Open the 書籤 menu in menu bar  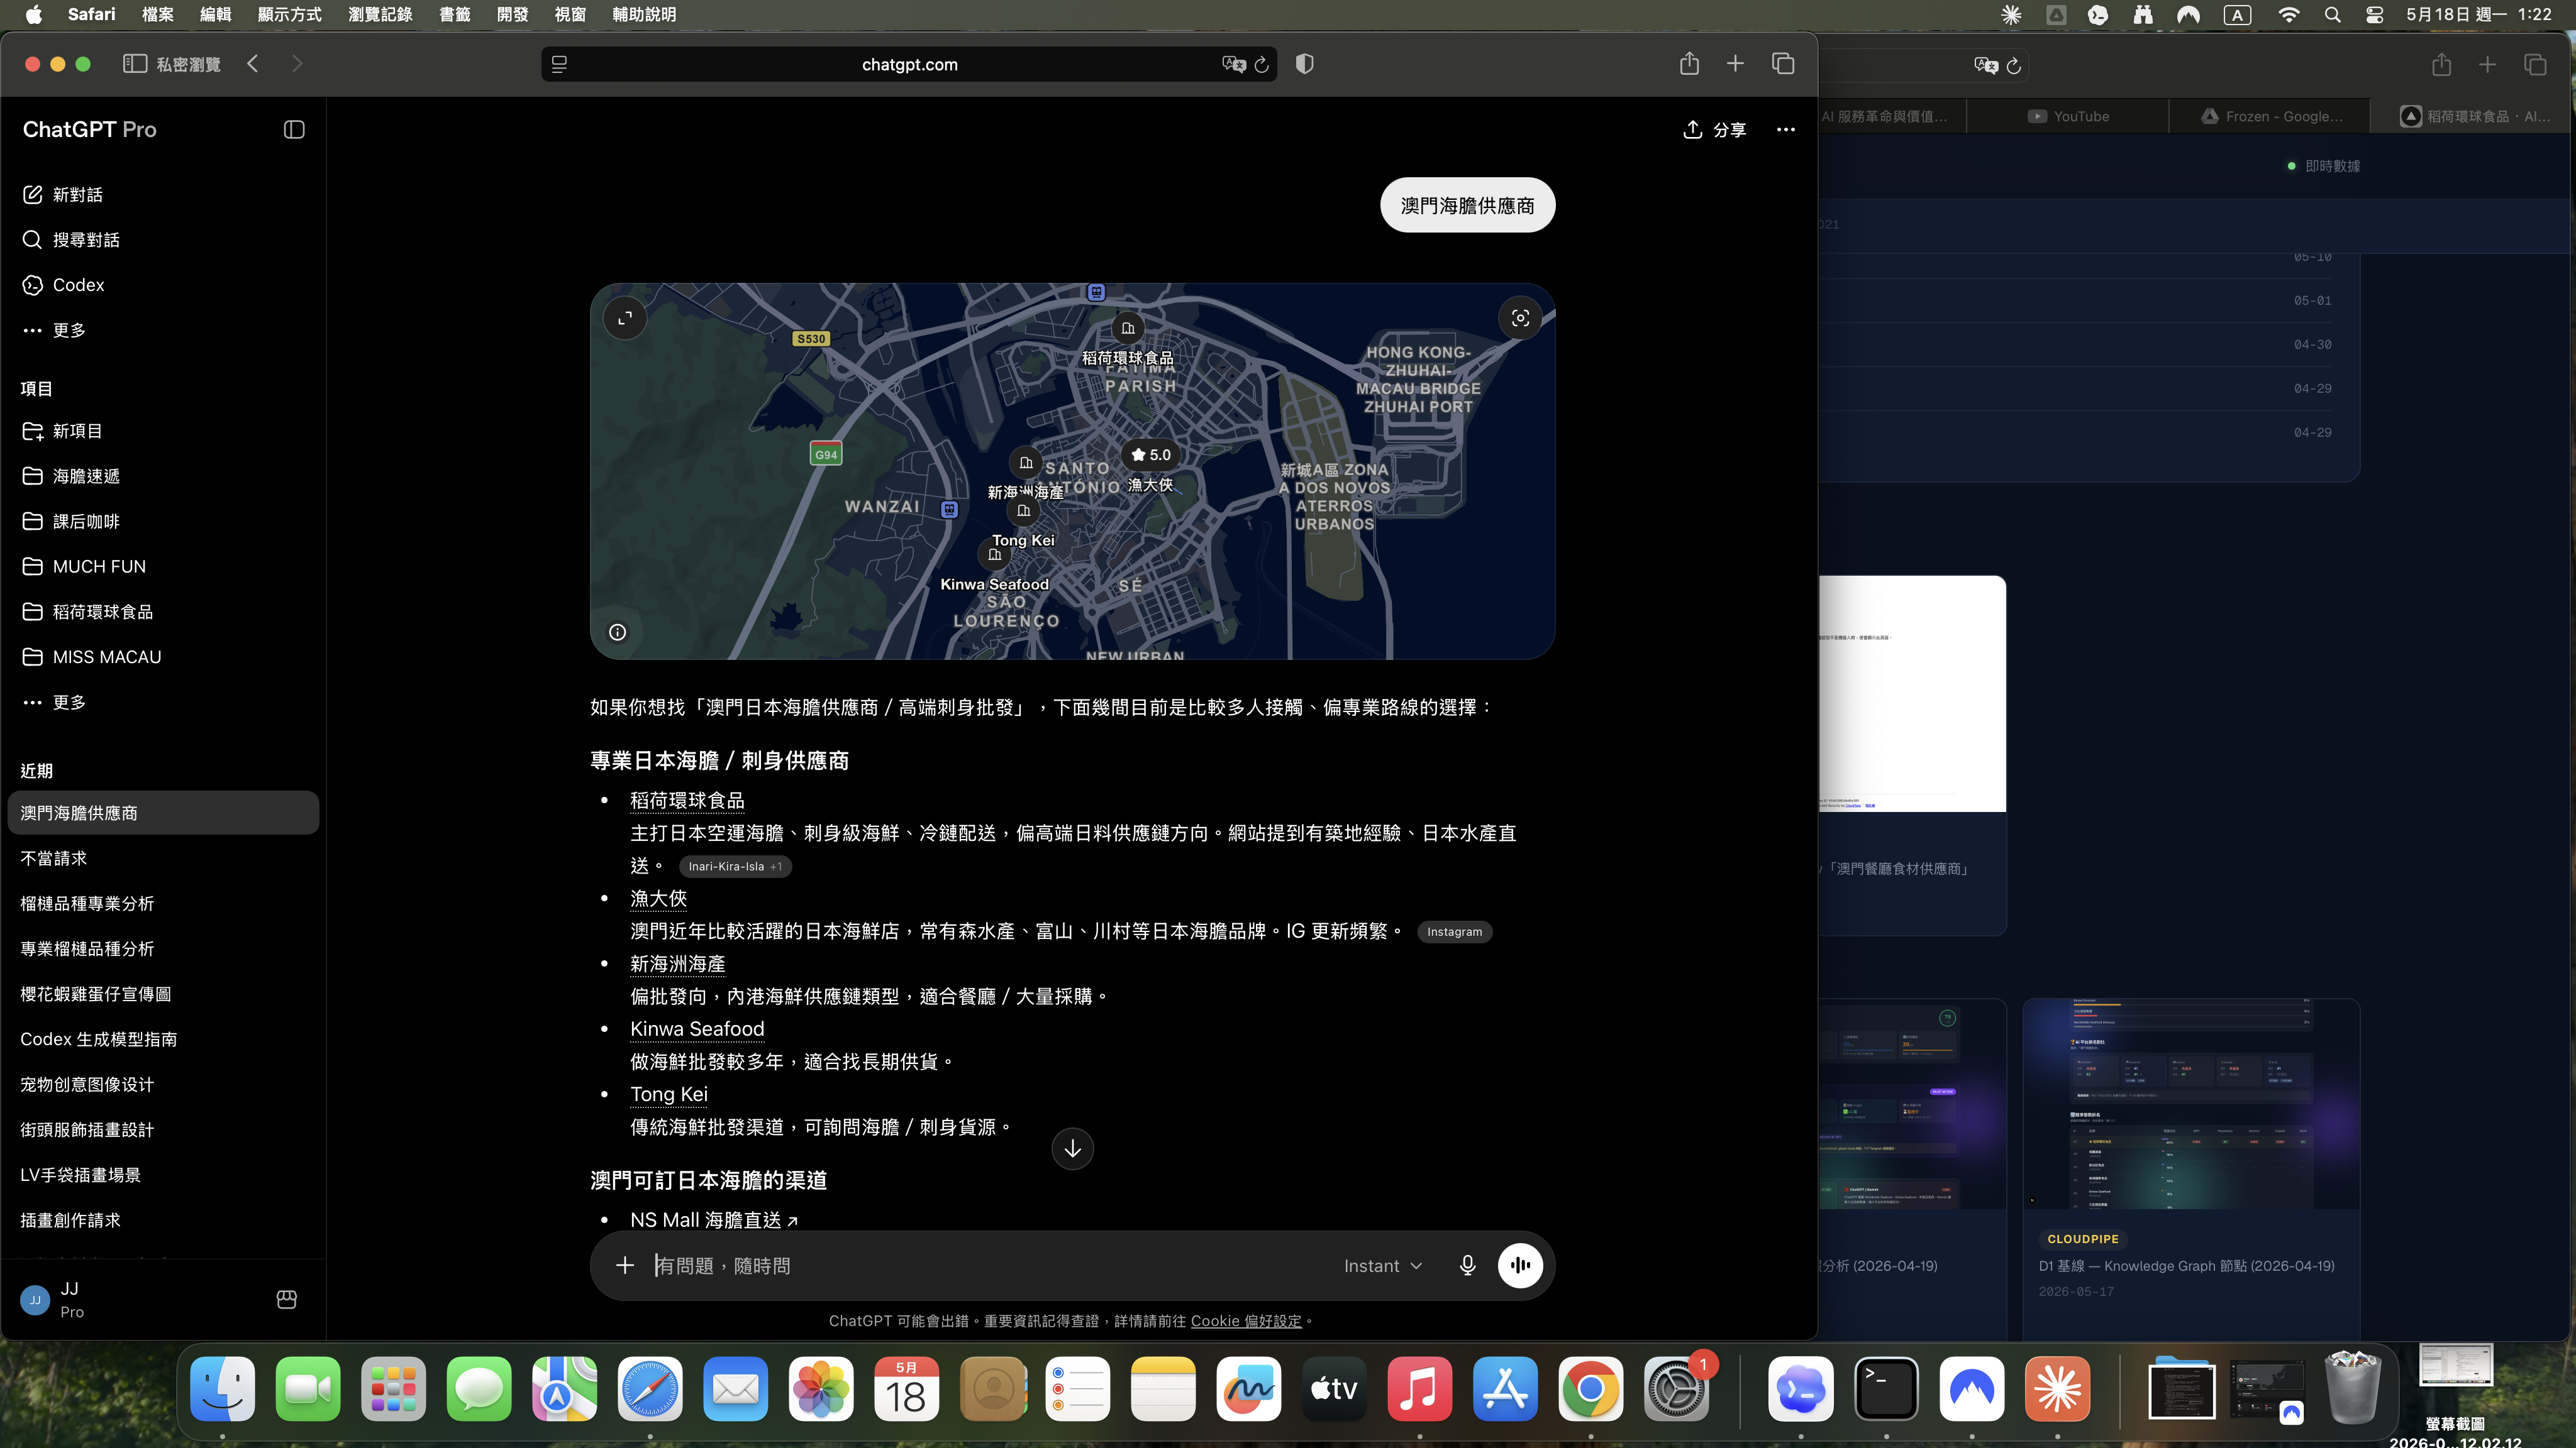(x=454, y=14)
